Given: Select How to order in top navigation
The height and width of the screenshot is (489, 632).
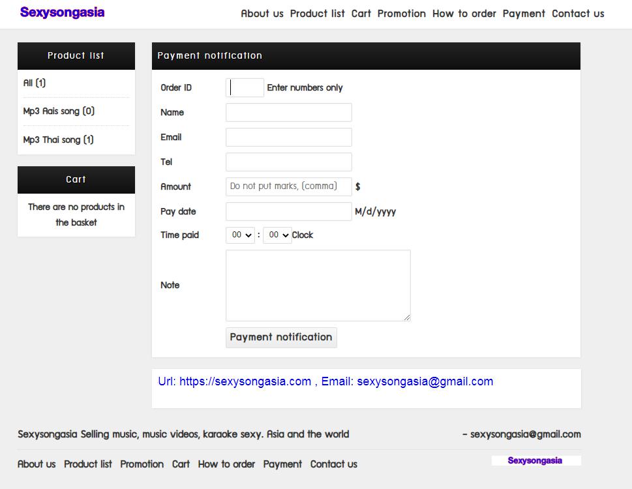Looking at the screenshot, I should 464,14.
